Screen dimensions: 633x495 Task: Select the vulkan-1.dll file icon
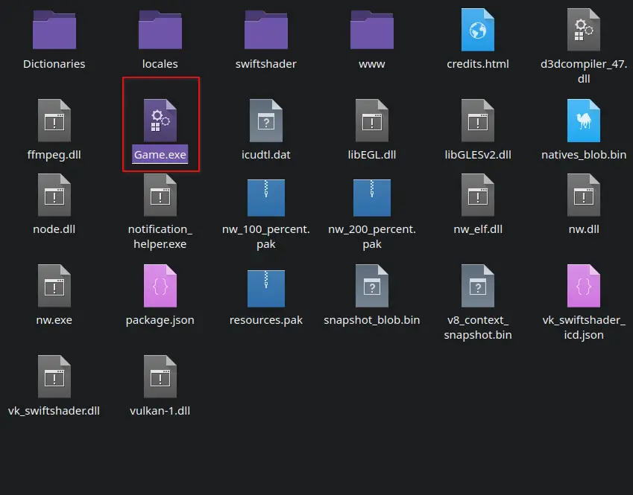point(160,377)
